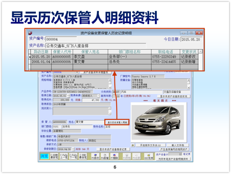Go to next record with C-PgDn 下一笔
The width and height of the screenshot is (231, 174).
[73, 156]
